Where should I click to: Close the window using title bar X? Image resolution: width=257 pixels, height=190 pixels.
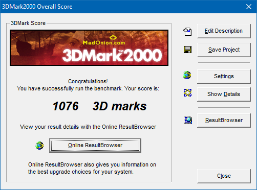[249, 7]
